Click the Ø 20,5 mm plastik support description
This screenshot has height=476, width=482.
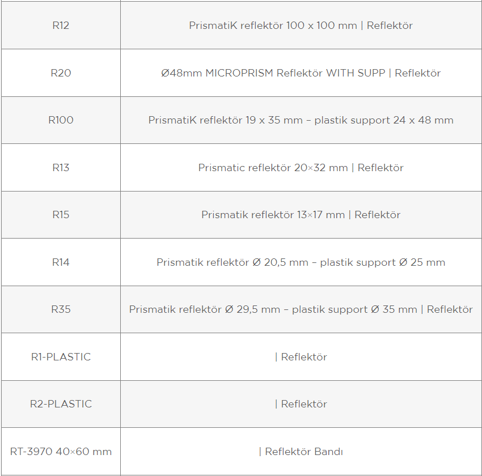(301, 262)
